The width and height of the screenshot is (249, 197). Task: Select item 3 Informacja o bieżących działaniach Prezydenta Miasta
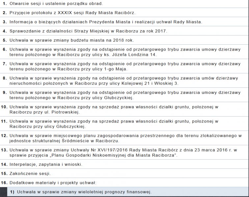pyautogui.click(x=124, y=22)
